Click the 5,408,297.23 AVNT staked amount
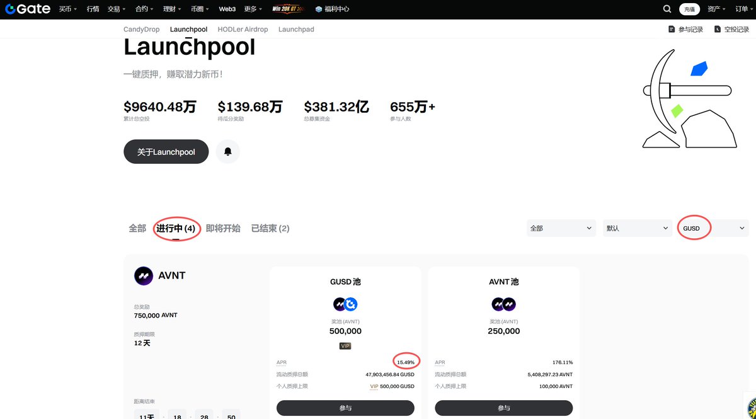Image resolution: width=756 pixels, height=419 pixels. tap(550, 374)
